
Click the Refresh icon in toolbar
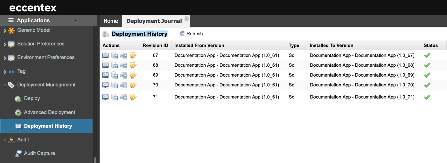coord(182,34)
